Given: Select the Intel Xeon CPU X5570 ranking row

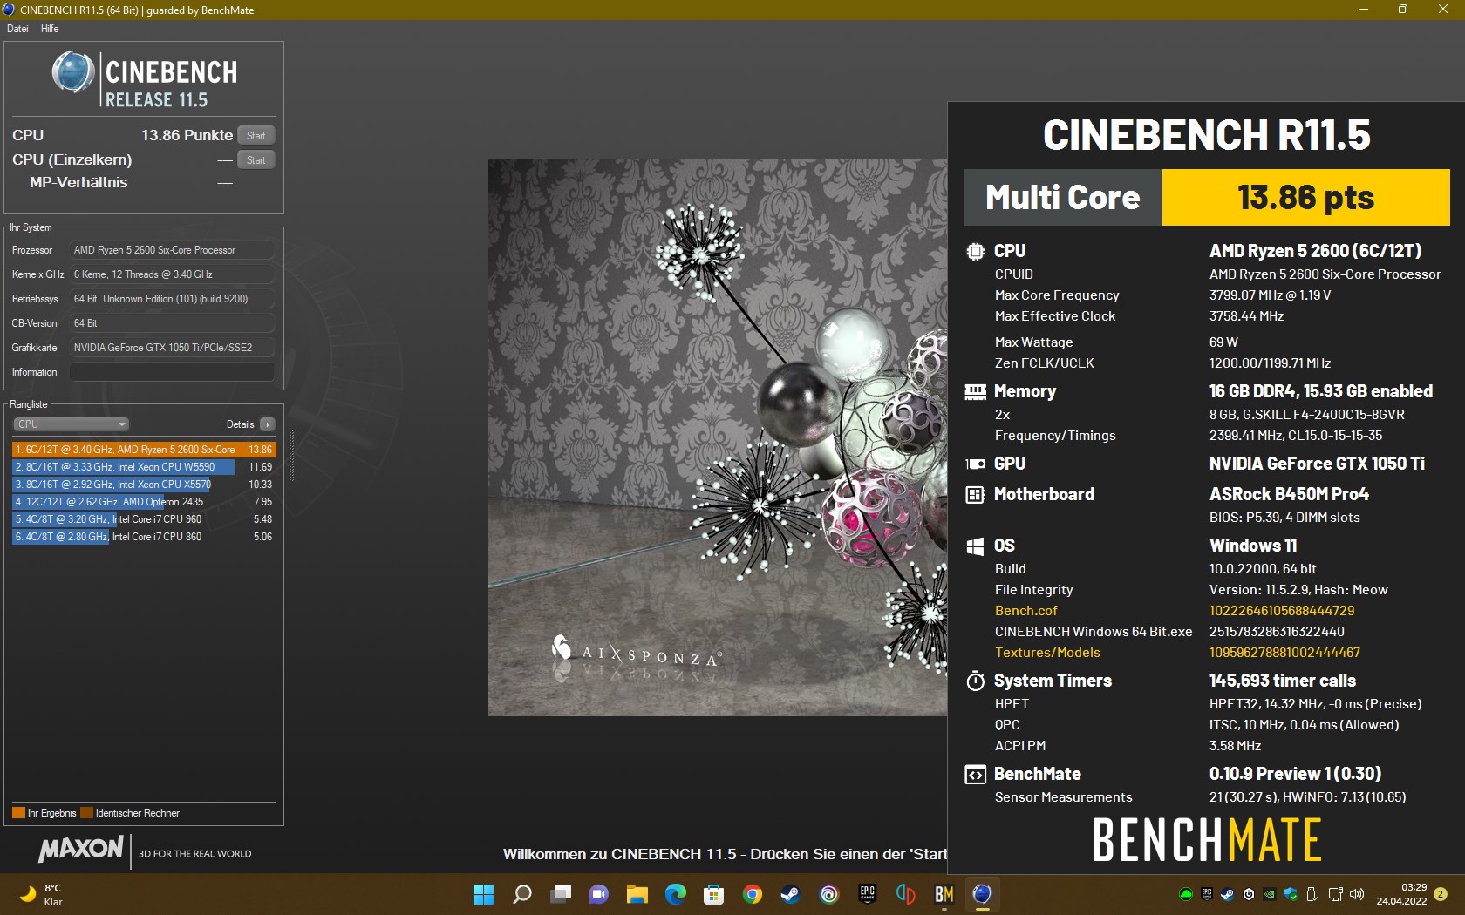Looking at the screenshot, I should [x=144, y=485].
